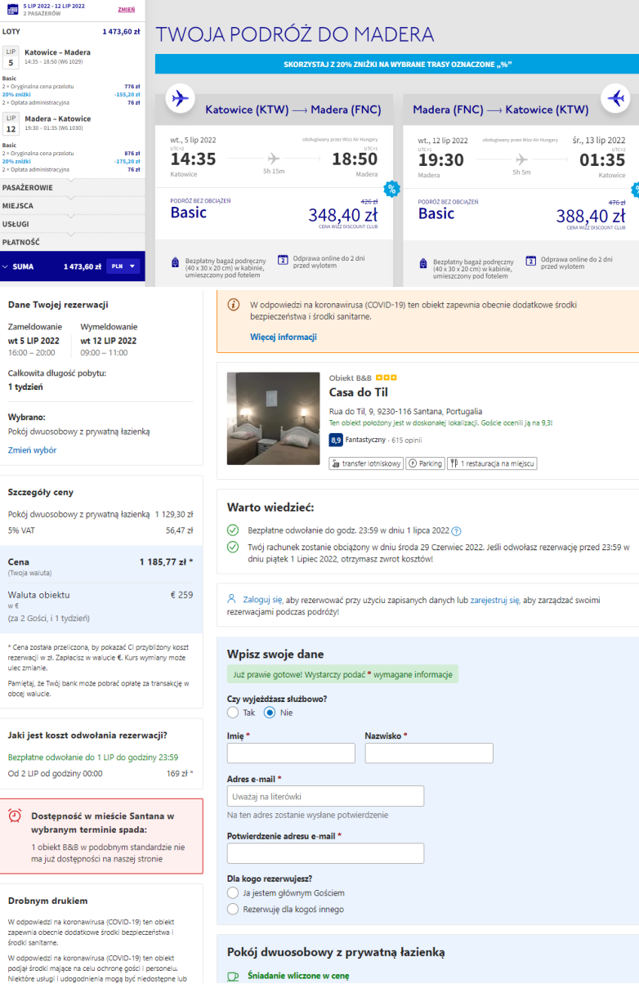Click the Adres e-mail input field
The image size is (639, 984).
coord(325,796)
